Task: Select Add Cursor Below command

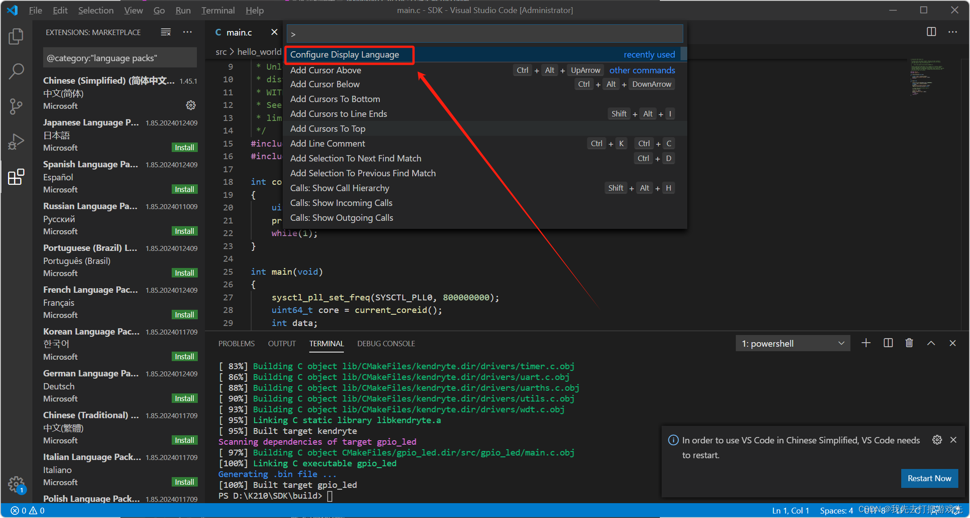Action: pyautogui.click(x=485, y=84)
